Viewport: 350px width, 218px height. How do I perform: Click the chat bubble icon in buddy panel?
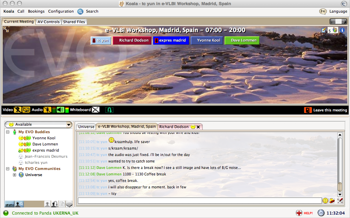tap(69, 204)
